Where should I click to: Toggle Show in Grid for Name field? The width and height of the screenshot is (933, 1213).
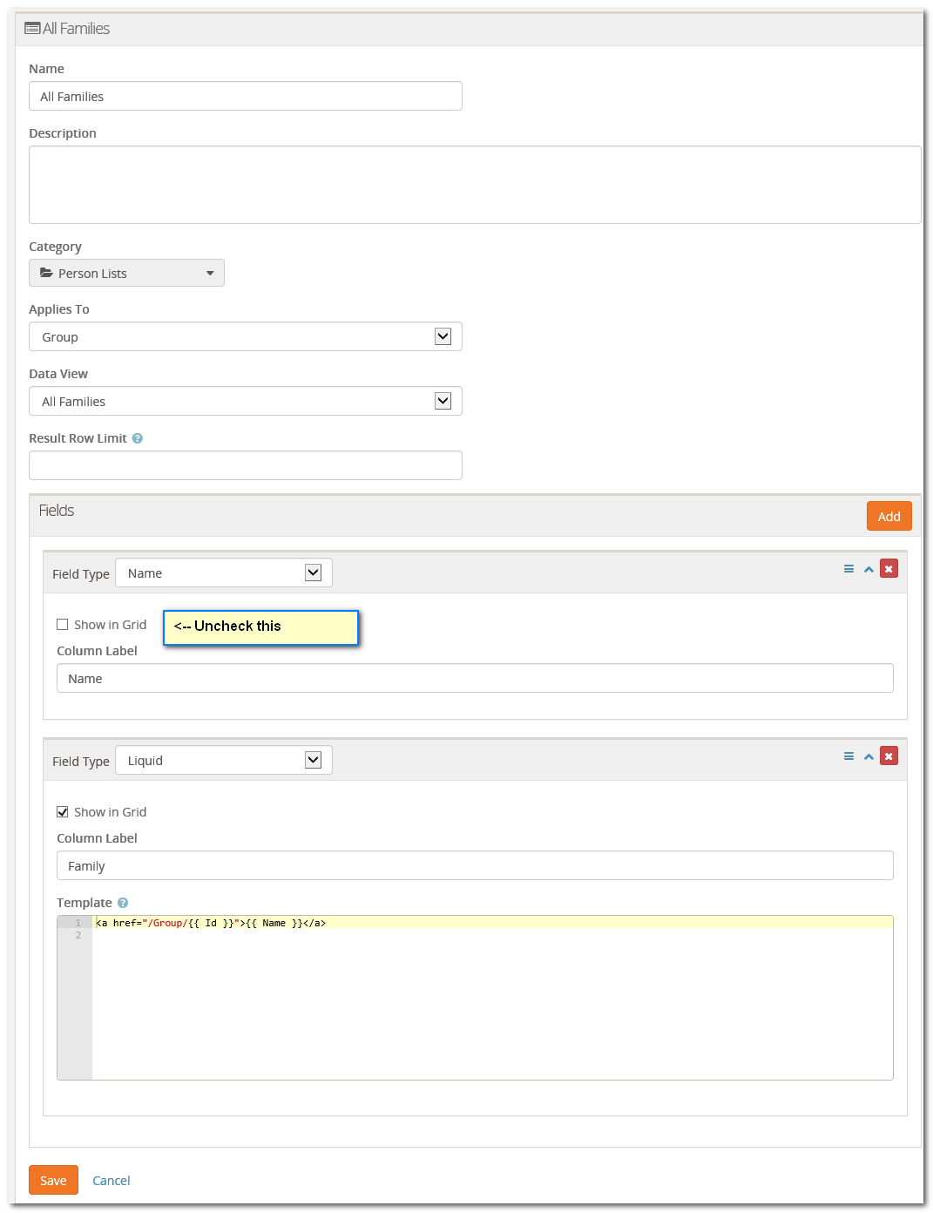click(63, 625)
